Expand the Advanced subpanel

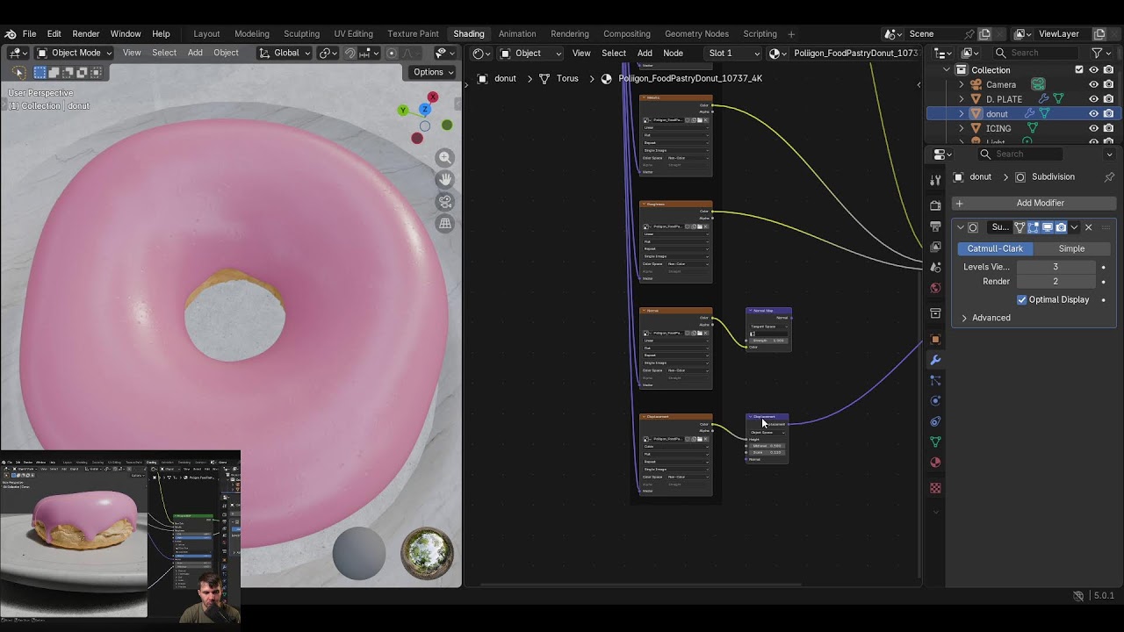coord(991,318)
